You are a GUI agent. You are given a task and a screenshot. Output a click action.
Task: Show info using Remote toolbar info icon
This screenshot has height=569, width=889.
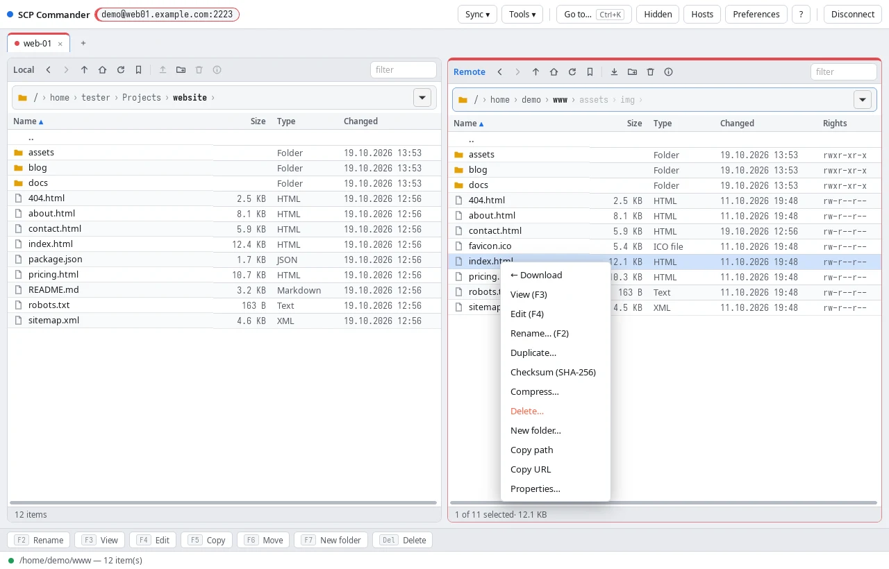click(668, 71)
